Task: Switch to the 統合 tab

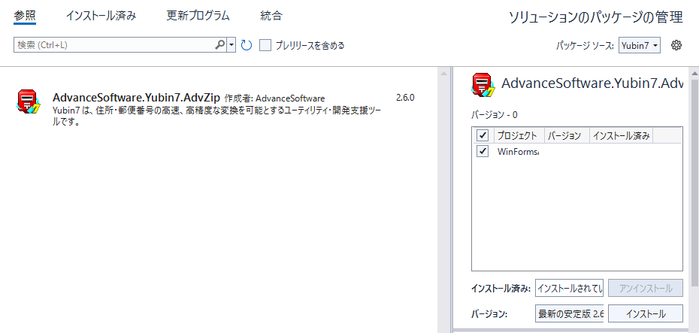Action: [271, 16]
